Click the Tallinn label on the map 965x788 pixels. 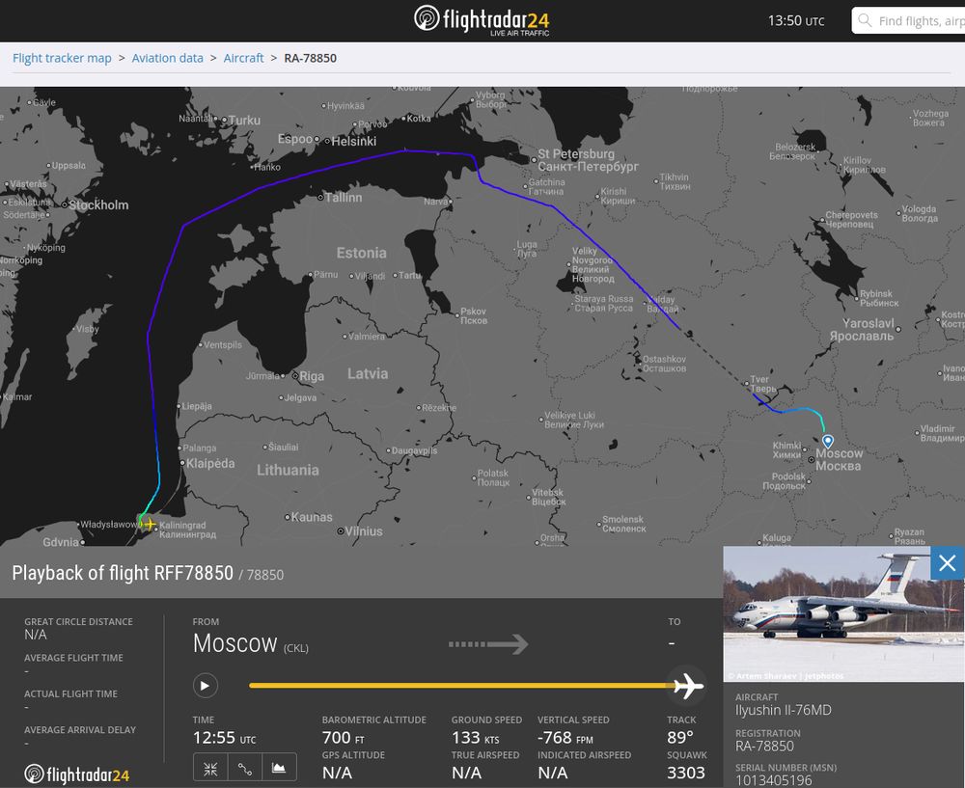[x=344, y=198]
